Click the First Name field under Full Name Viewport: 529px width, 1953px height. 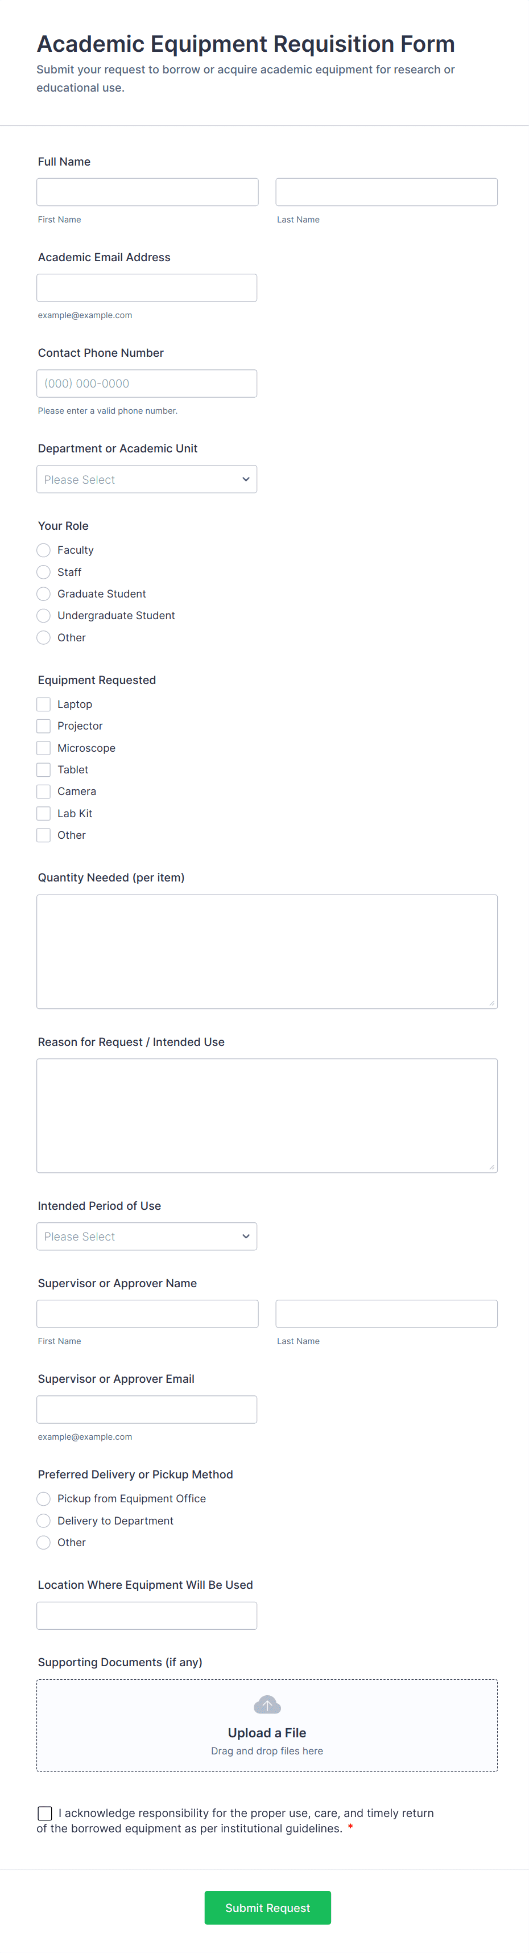147,191
